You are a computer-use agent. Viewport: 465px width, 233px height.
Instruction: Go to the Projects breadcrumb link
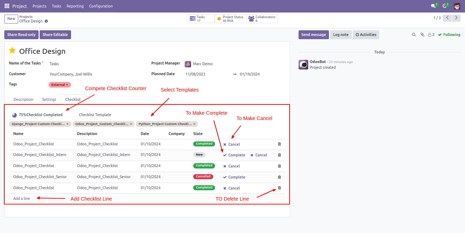click(x=26, y=17)
